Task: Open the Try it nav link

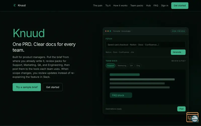Action: click(x=108, y=6)
